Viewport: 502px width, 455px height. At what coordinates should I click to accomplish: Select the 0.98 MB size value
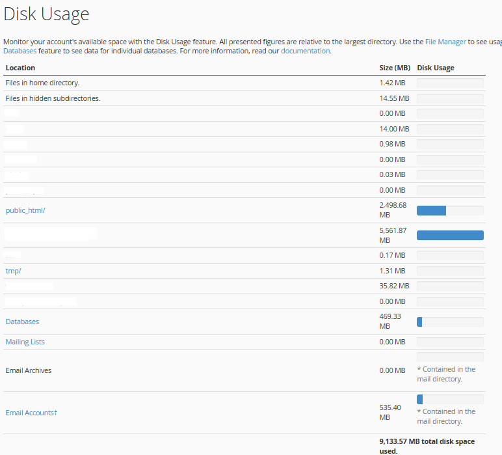tap(392, 144)
